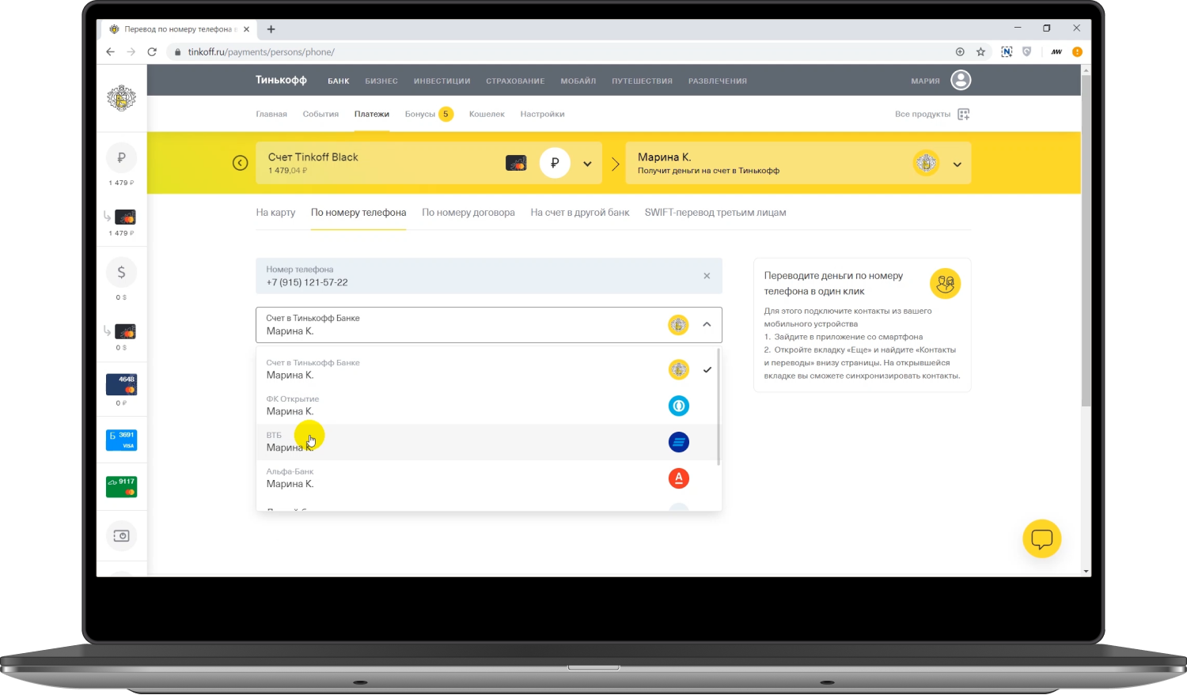Open the yellow chat support button
Screen dimensions: 1187x695
coord(1041,538)
